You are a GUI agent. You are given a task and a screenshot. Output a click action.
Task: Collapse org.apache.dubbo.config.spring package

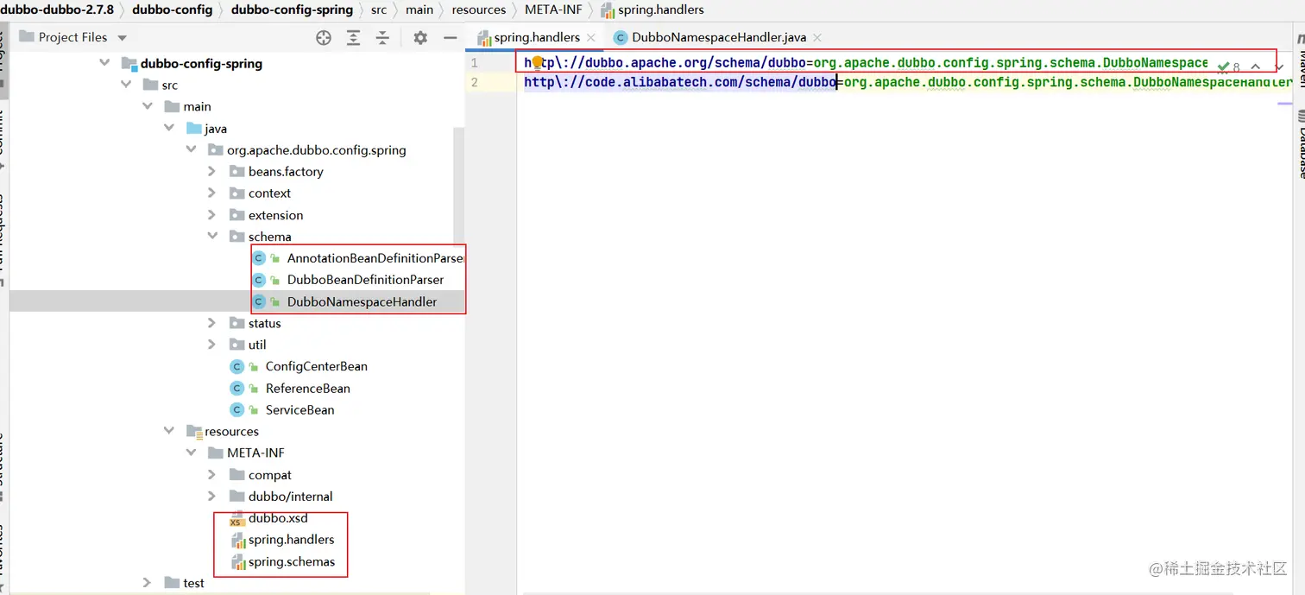191,149
